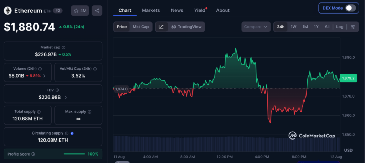Show Volume (24h) info icon

[40, 69]
